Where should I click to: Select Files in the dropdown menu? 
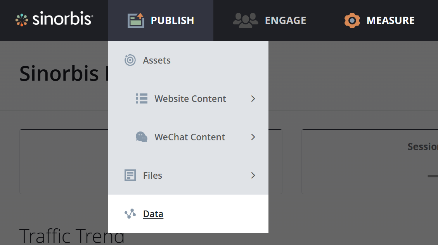click(152, 175)
